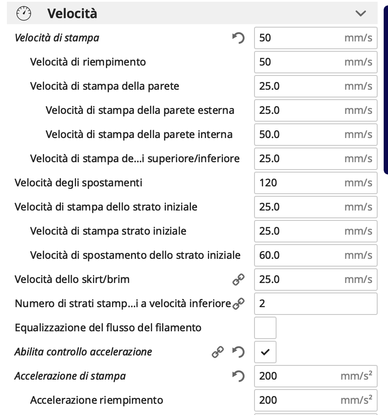
Task: Reset Velocità di stampa to default
Action: (x=238, y=38)
